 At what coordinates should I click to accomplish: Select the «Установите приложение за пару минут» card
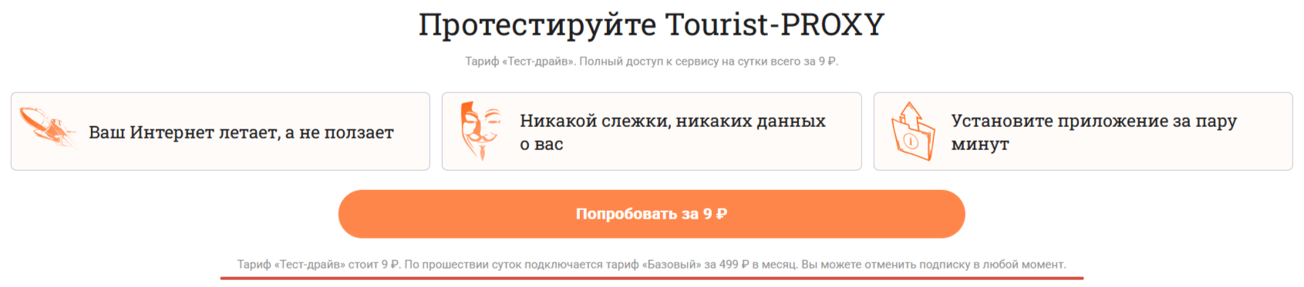pyautogui.click(x=1083, y=132)
